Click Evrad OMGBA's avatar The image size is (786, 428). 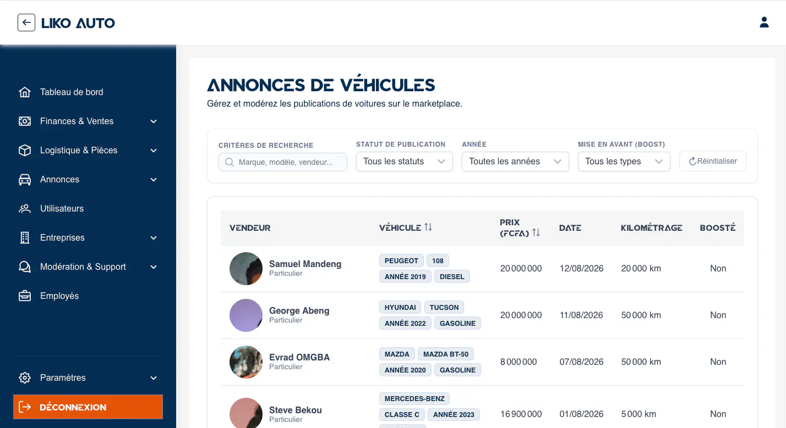pyautogui.click(x=246, y=362)
